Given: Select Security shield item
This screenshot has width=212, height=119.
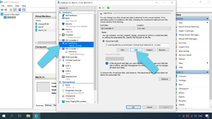Looking at the screenshot, I should click(x=69, y=24).
